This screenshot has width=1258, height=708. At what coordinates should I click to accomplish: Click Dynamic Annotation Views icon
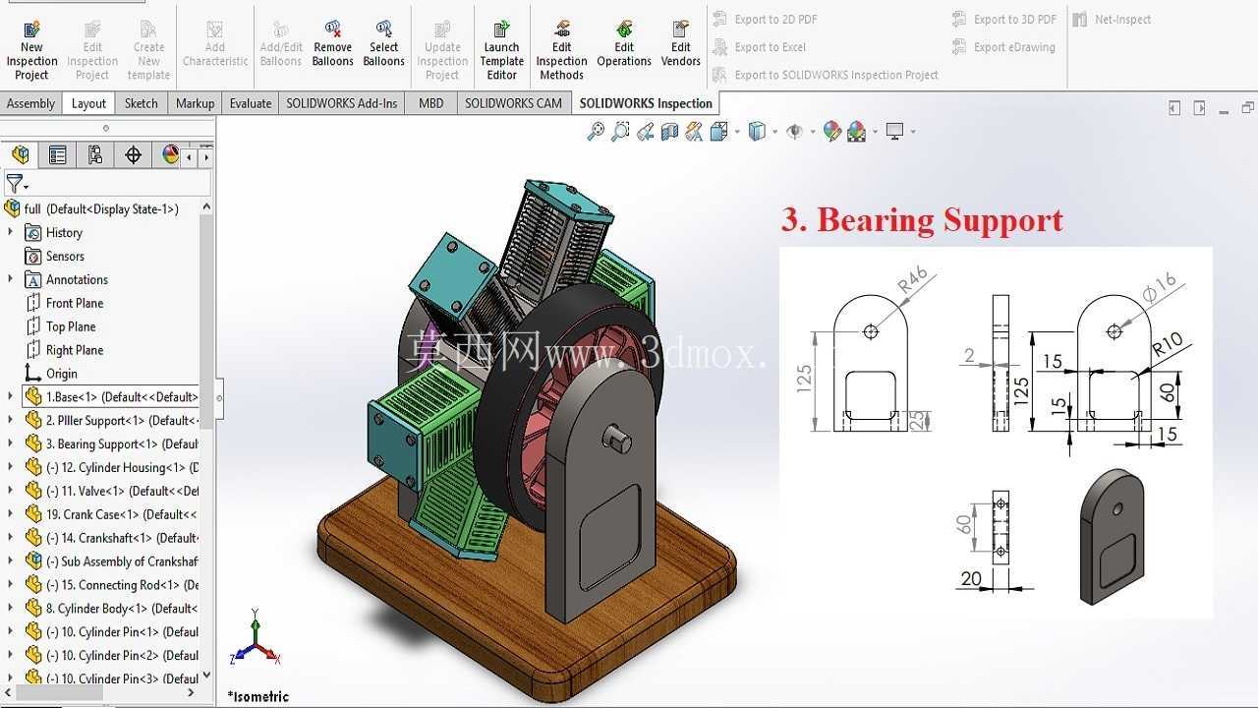point(694,131)
